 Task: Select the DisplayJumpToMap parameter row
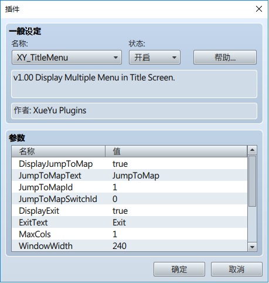click(x=130, y=164)
